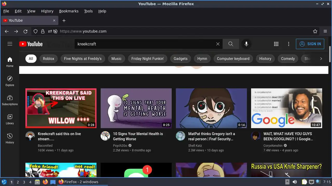This screenshot has height=186, width=332.
Task: Select the Friday Night Funkin' chip
Action: [x=148, y=59]
